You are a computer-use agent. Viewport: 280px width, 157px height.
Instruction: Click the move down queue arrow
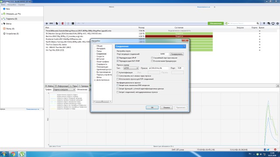pyautogui.click(x=83, y=23)
